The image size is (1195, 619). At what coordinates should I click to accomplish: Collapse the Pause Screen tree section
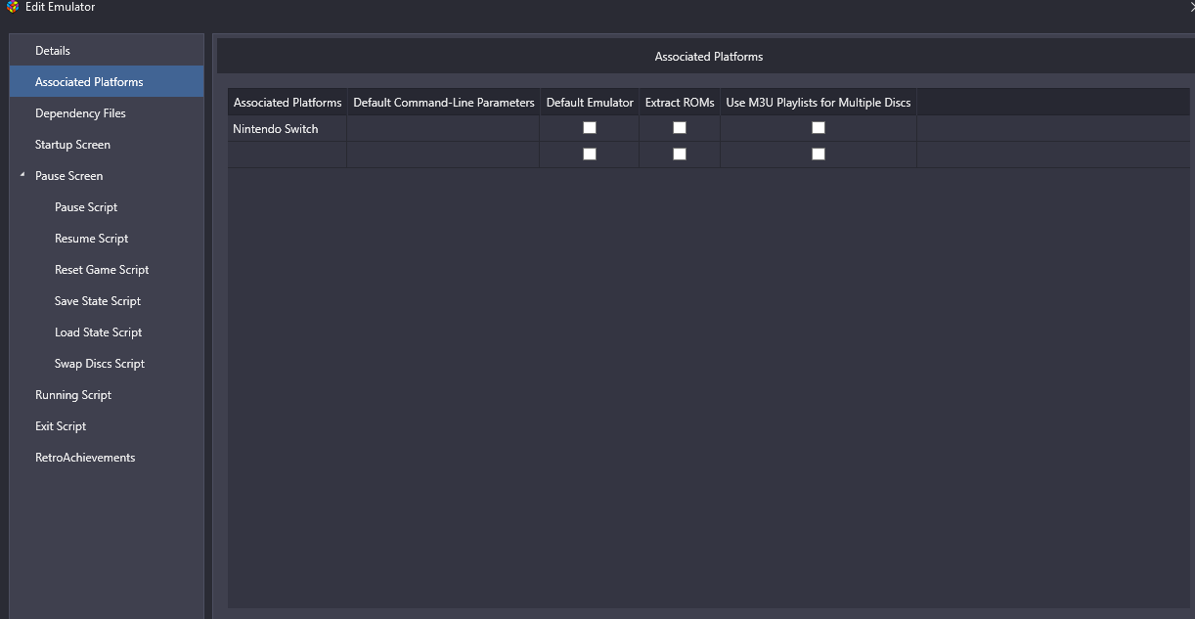22,175
